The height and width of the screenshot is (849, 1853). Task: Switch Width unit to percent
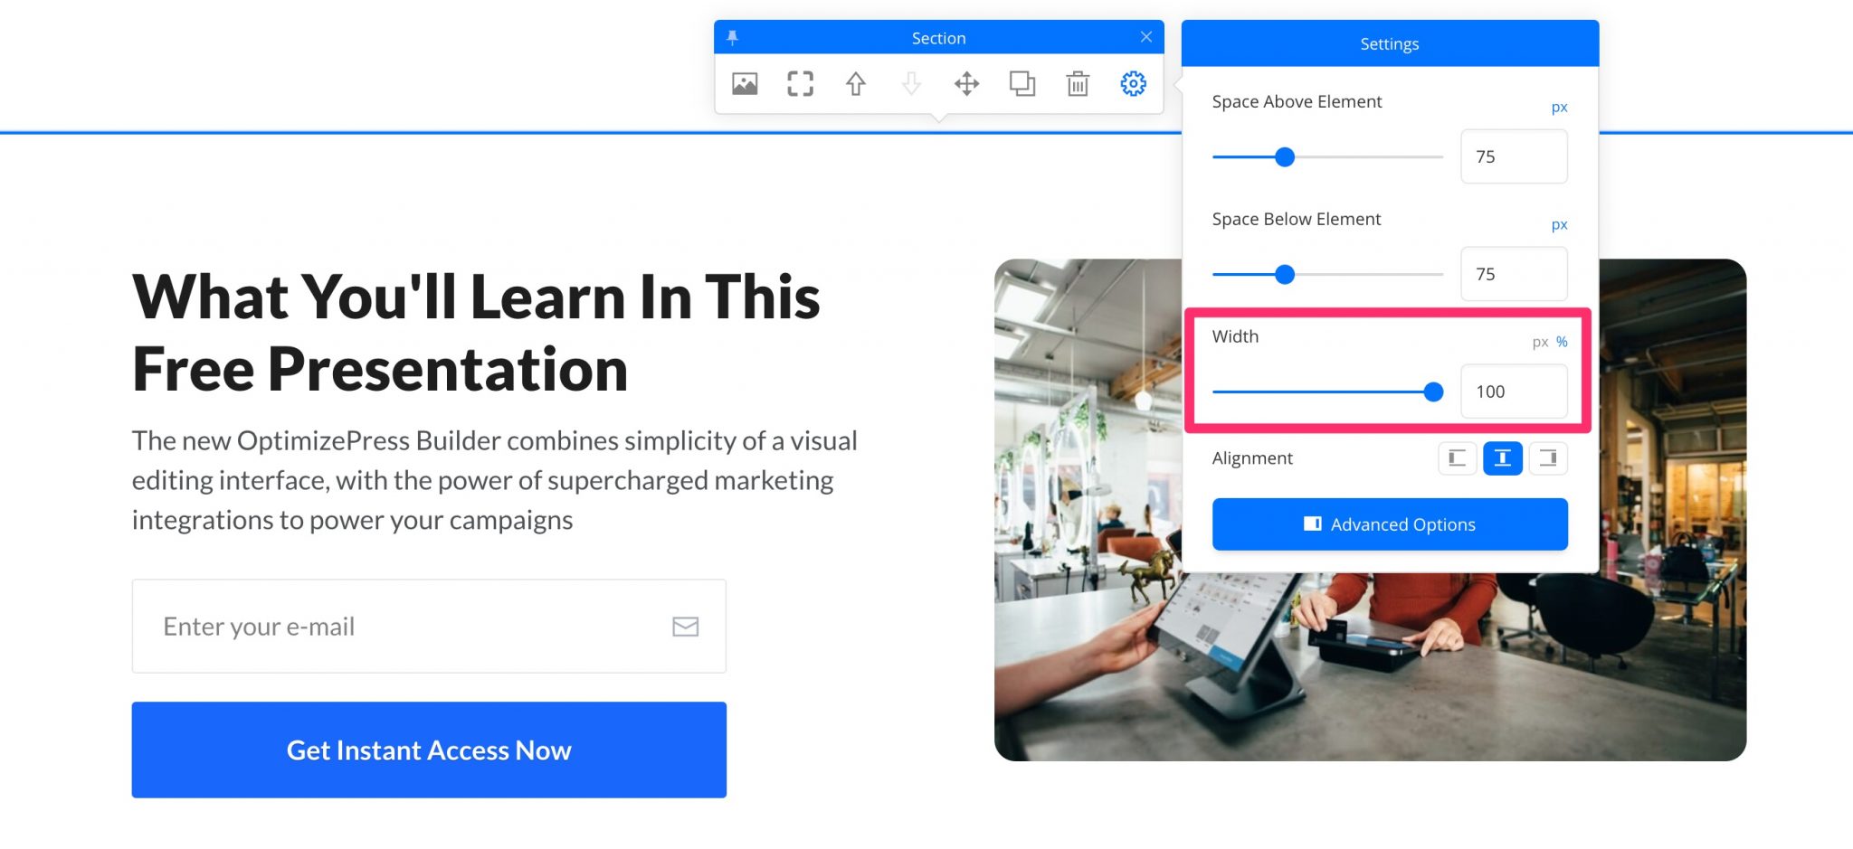(x=1562, y=342)
